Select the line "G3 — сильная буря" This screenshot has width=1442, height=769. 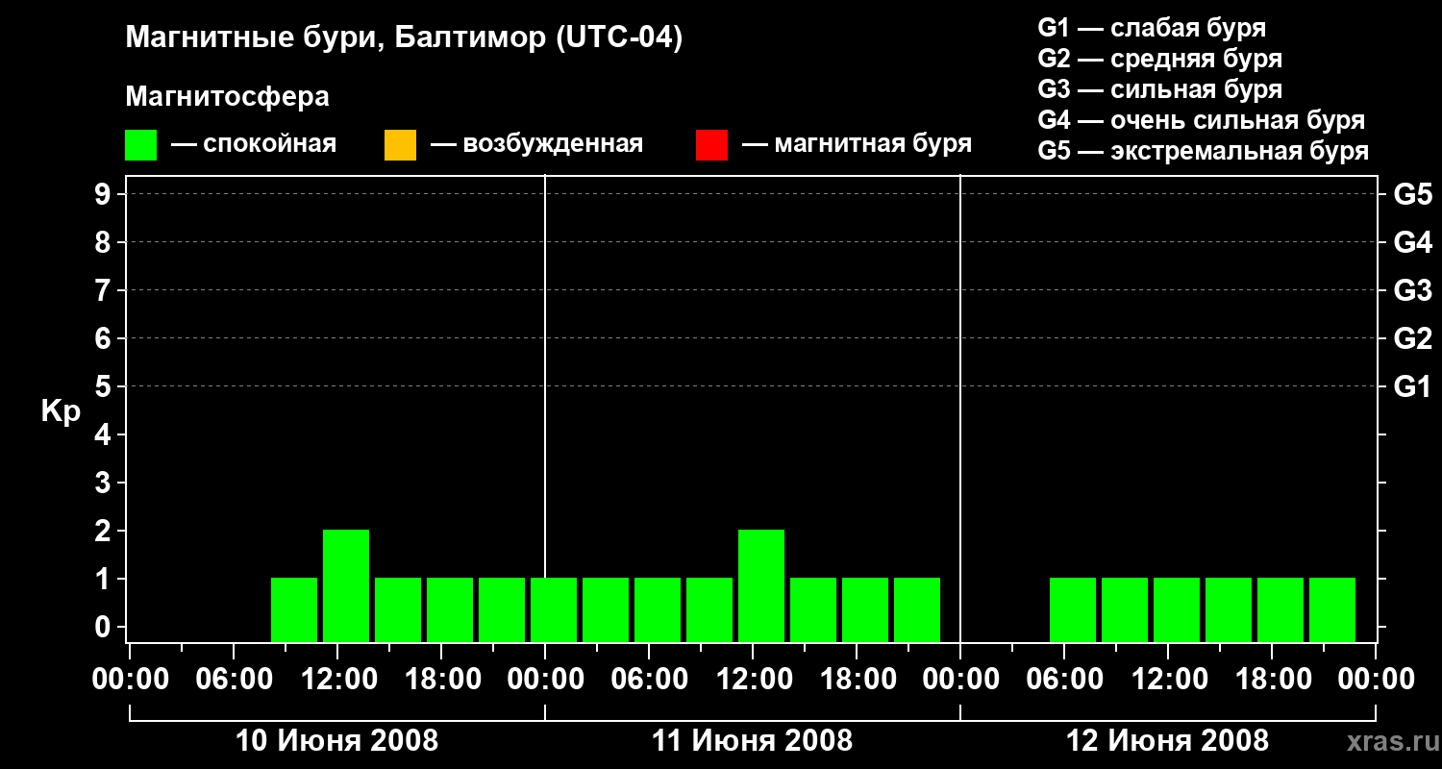click(1159, 89)
